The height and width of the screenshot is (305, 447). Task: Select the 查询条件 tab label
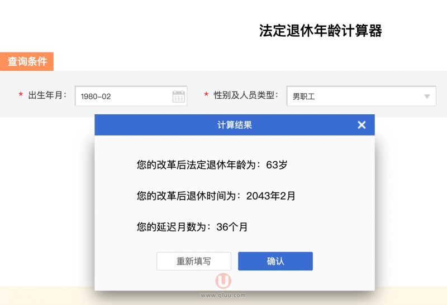27,61
